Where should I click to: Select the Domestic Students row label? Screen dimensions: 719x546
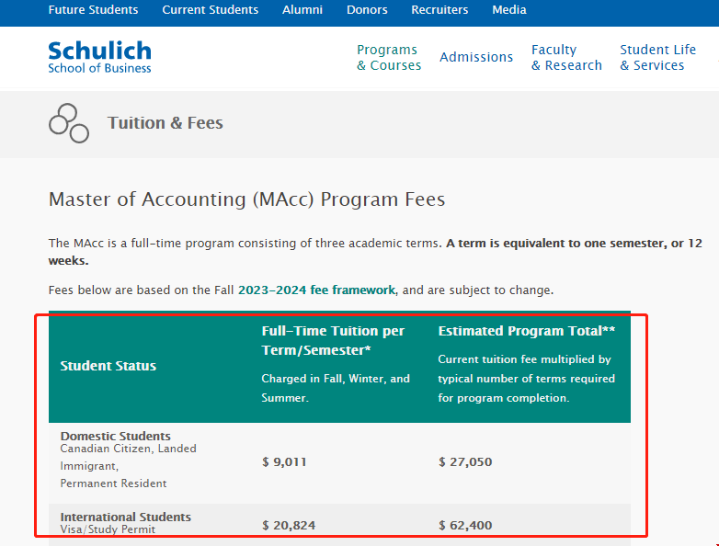116,437
